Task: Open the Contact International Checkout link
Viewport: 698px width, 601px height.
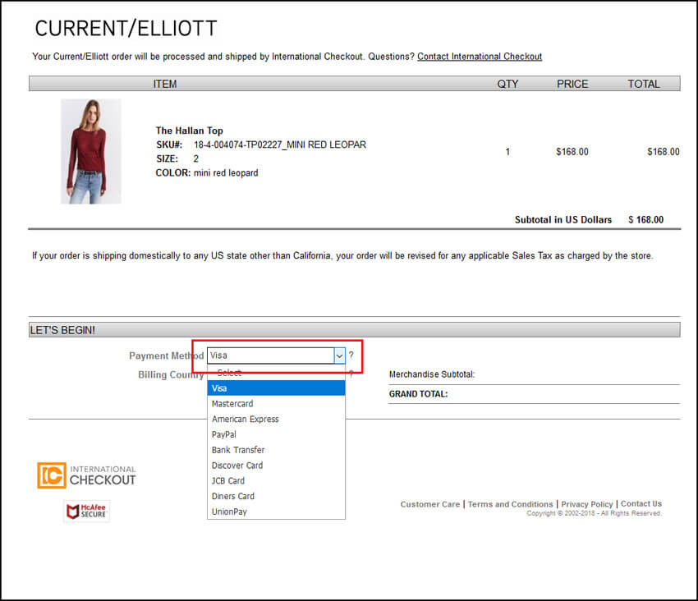Action: tap(480, 57)
